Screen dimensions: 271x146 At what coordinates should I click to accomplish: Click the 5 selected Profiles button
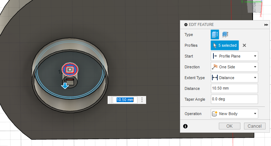225,45
